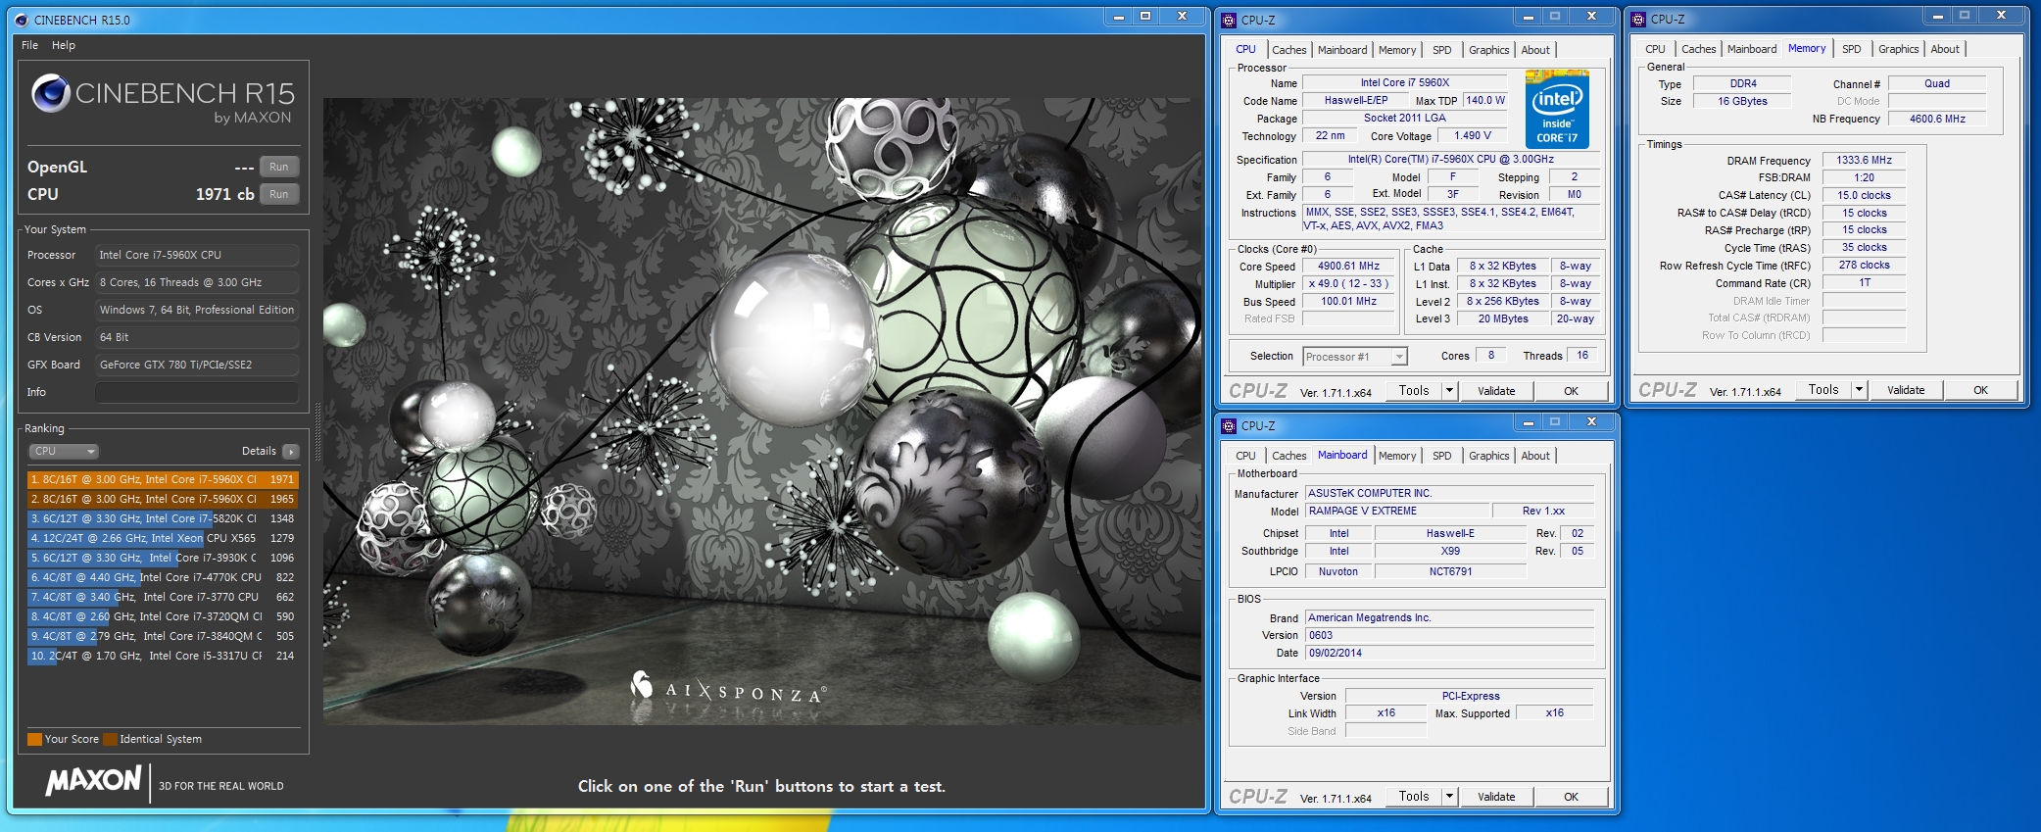
Task: Select ranking row i7-3840QM score 505
Action: (x=163, y=636)
